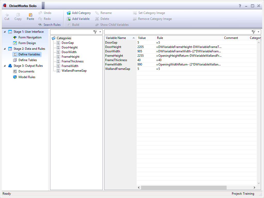This screenshot has height=198, width=264.
Task: Click the Copy icon in toolbar
Action: [x=18, y=15]
